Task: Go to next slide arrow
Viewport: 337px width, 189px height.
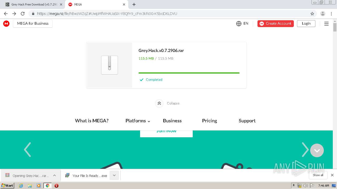Action: coord(305,150)
